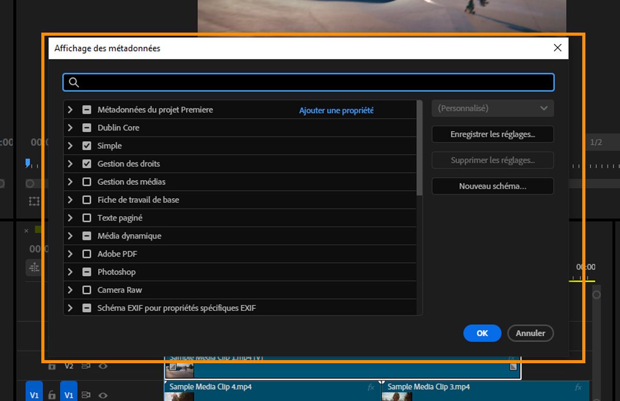Check the Adobe PDF checkbox

[x=87, y=254]
